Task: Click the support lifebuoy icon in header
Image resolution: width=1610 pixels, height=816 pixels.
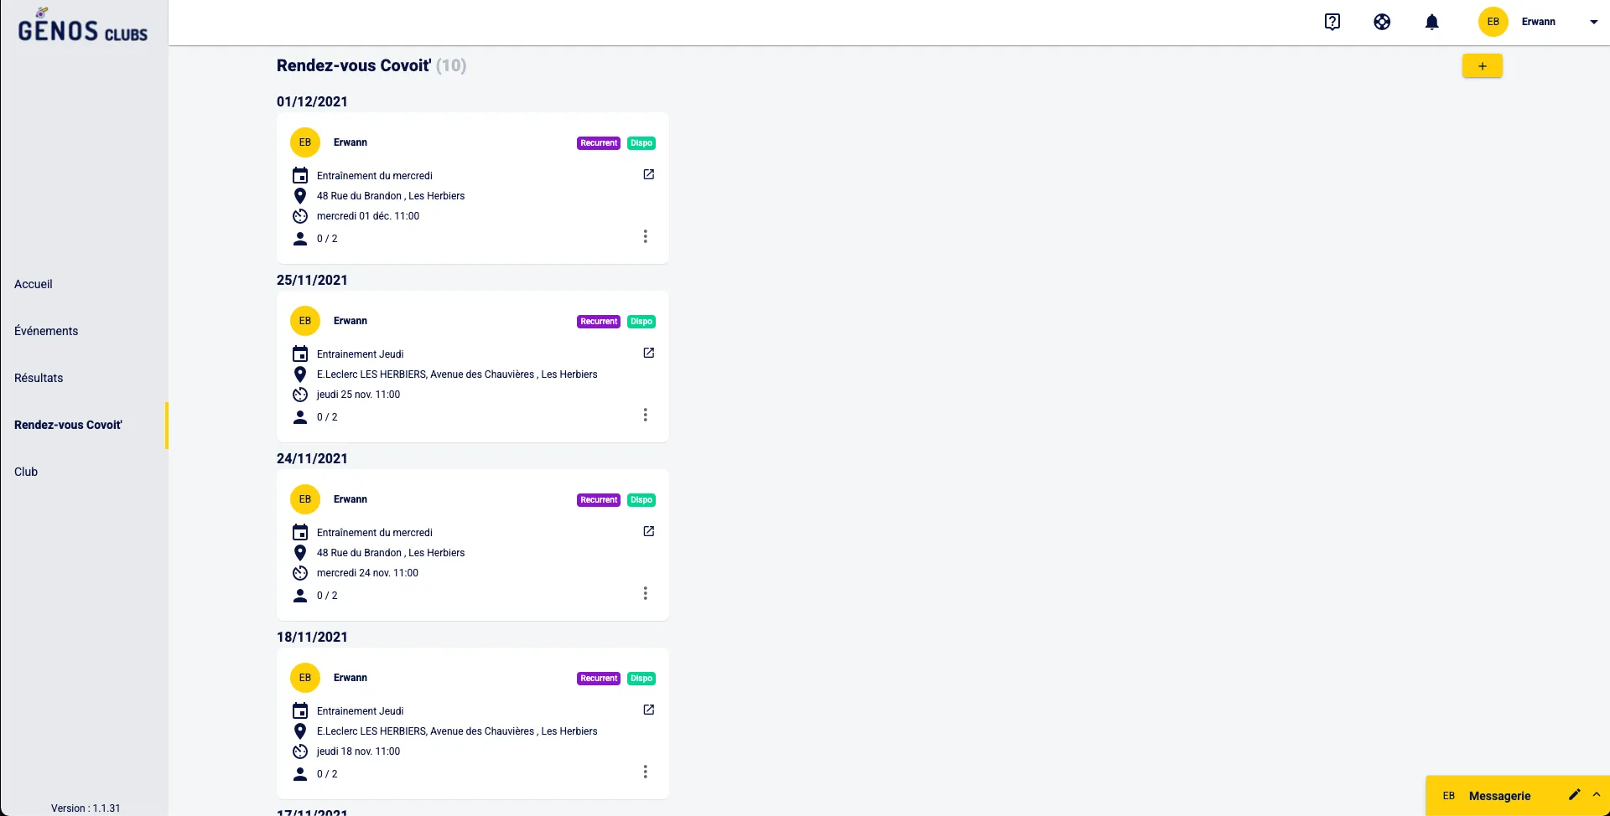Action: click(x=1382, y=22)
